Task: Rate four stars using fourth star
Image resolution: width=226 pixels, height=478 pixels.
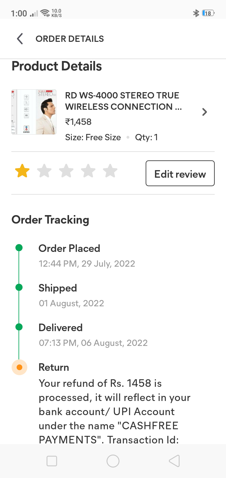Action: pyautogui.click(x=88, y=172)
